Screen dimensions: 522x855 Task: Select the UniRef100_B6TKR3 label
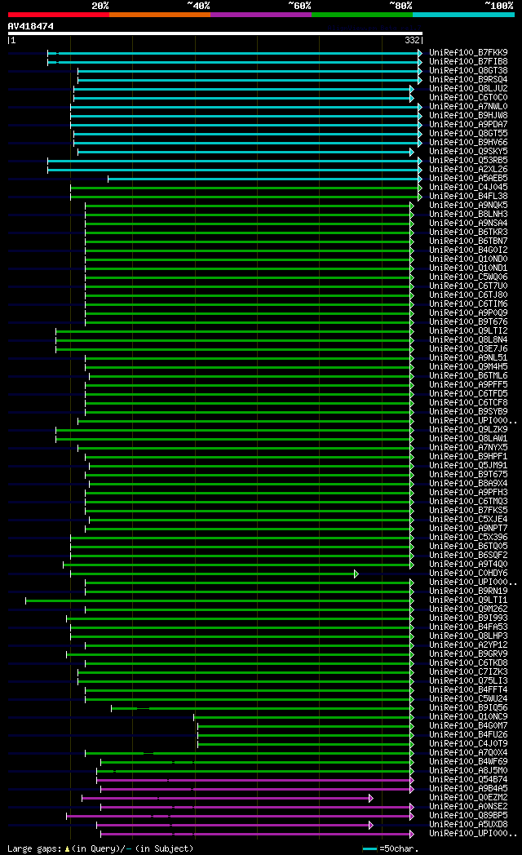click(x=468, y=233)
